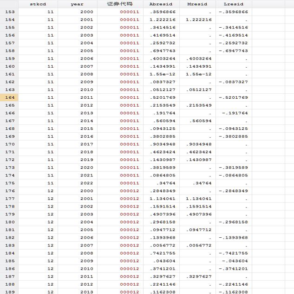Viewport: 294px width, 294px height.
Task: Click Abresid value 1.222216
Action: 163,20
